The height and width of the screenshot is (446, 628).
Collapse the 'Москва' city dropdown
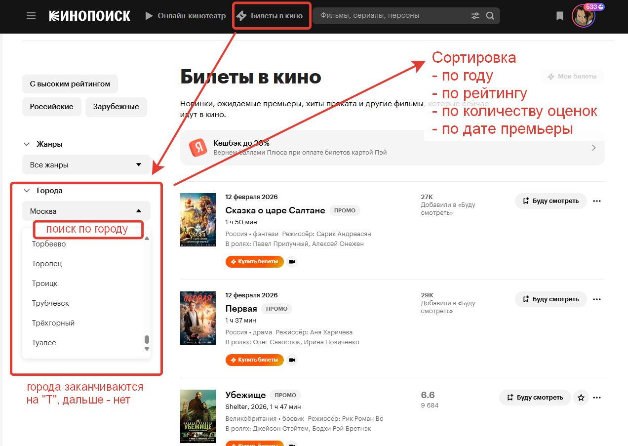click(86, 211)
